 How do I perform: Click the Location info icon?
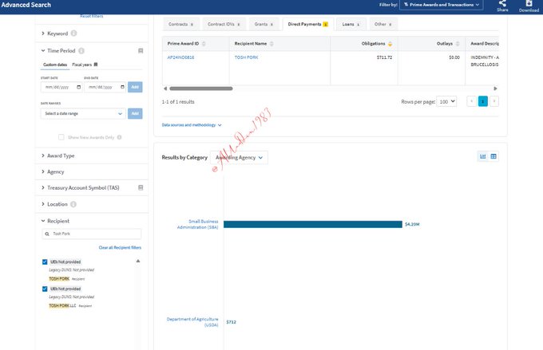(74, 204)
